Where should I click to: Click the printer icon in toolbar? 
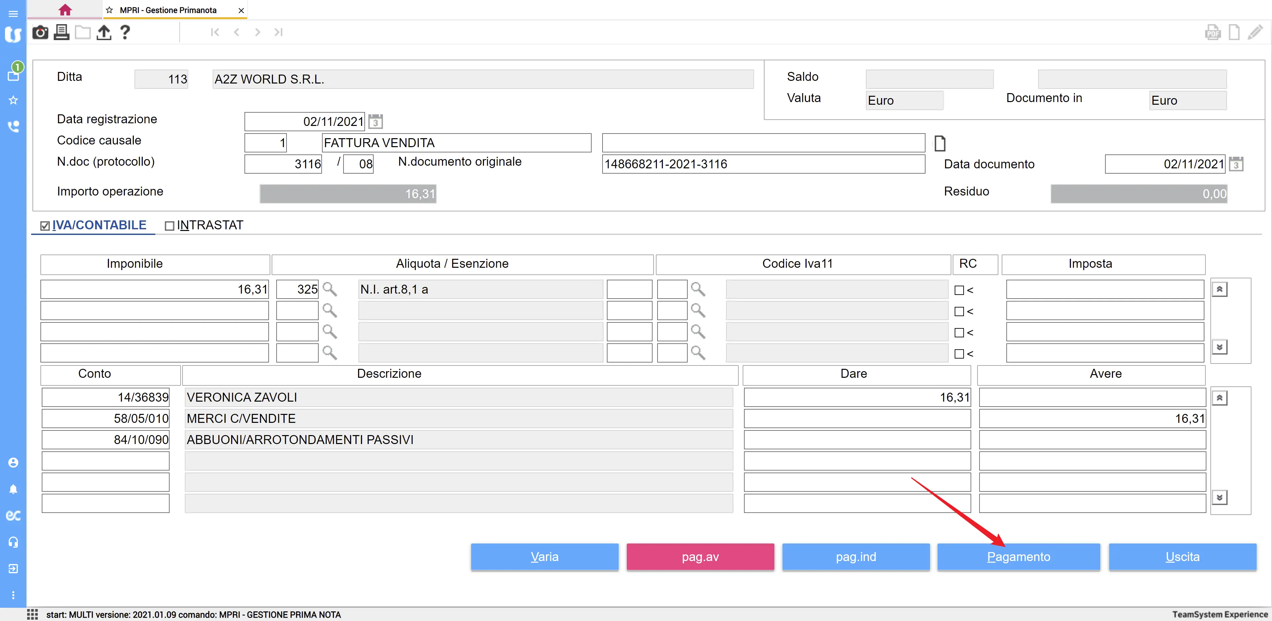point(61,32)
